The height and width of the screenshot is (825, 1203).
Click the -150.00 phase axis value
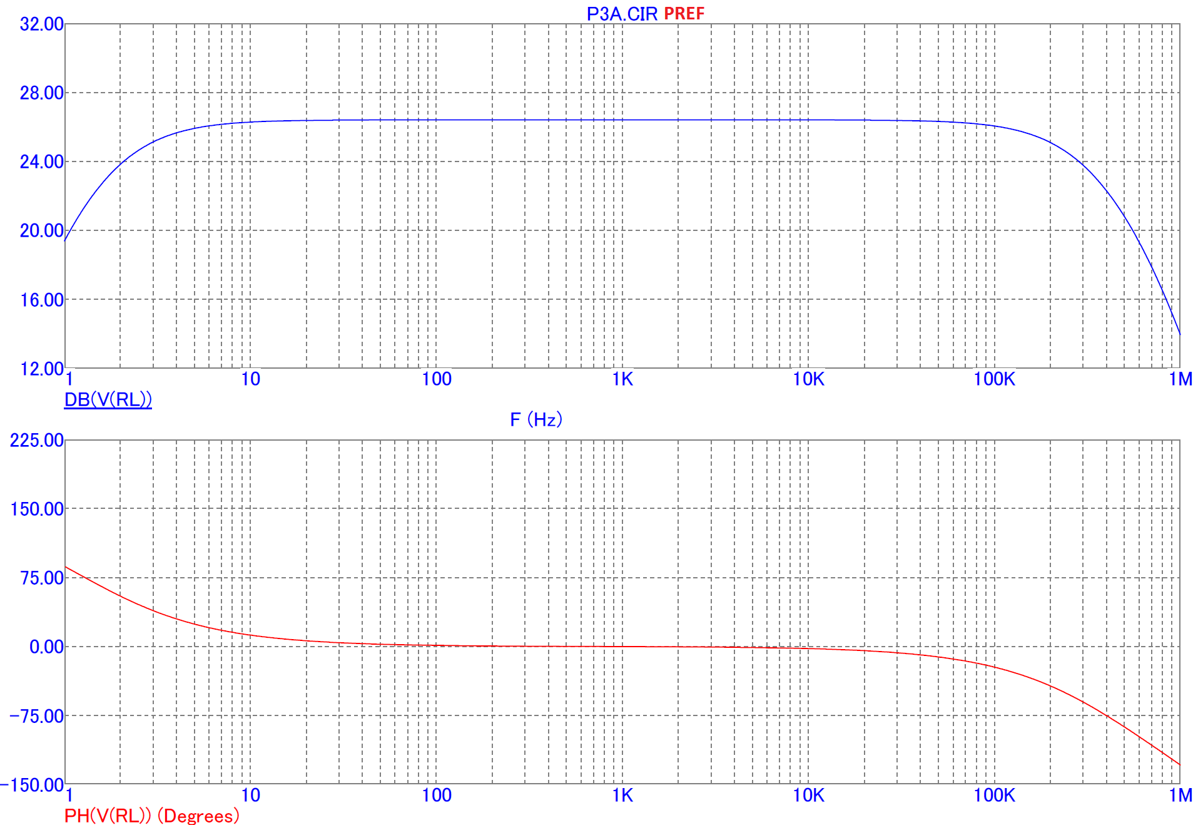click(33, 785)
